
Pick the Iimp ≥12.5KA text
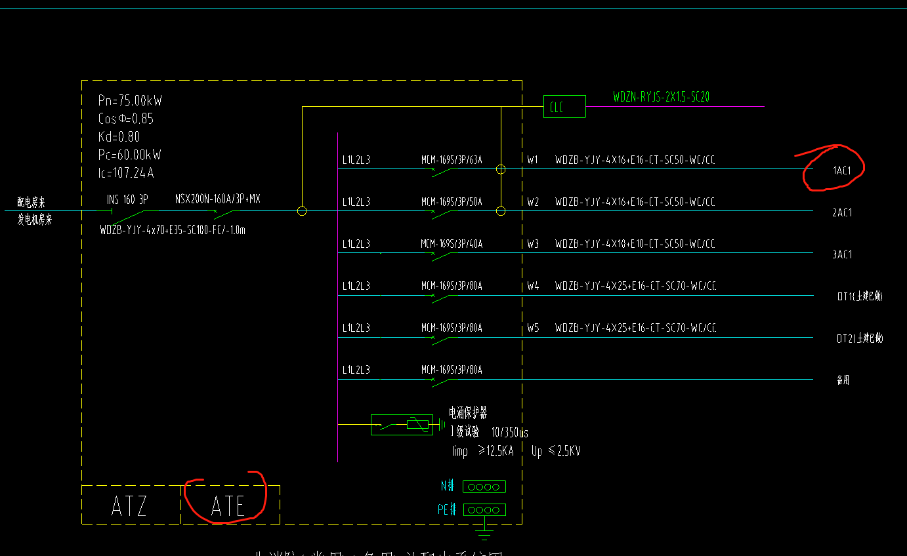tap(482, 450)
